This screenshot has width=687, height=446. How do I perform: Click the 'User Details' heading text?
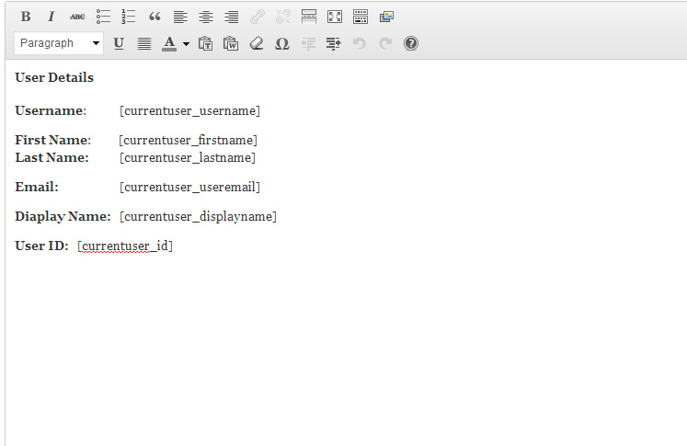tap(54, 77)
